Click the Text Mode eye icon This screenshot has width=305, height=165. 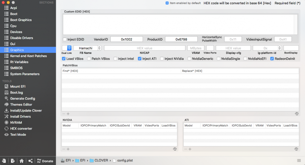point(6,135)
